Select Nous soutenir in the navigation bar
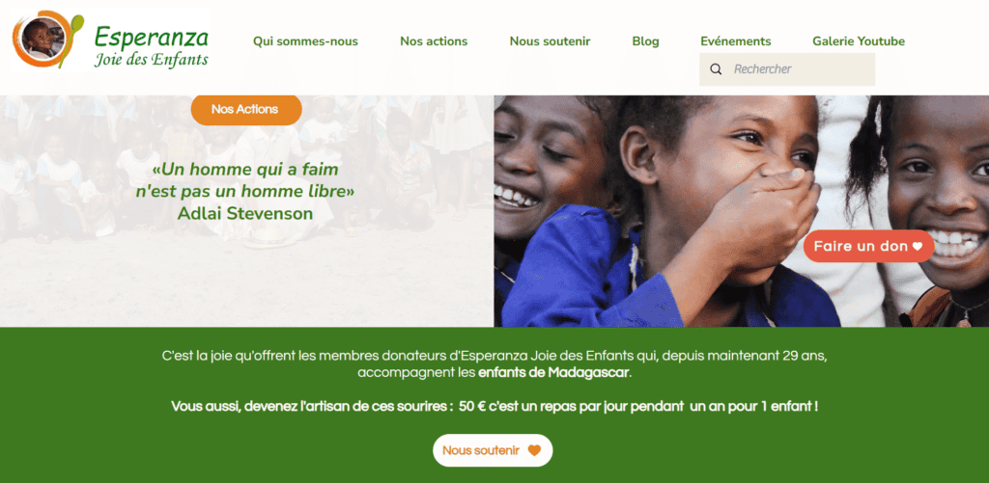Viewport: 989px width, 483px height. click(550, 41)
